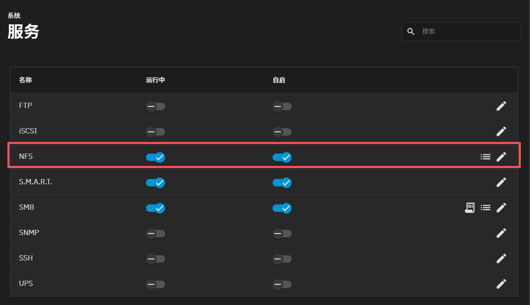This screenshot has height=305, width=530.
Task: Edit the SSH service configuration
Action: tap(501, 258)
